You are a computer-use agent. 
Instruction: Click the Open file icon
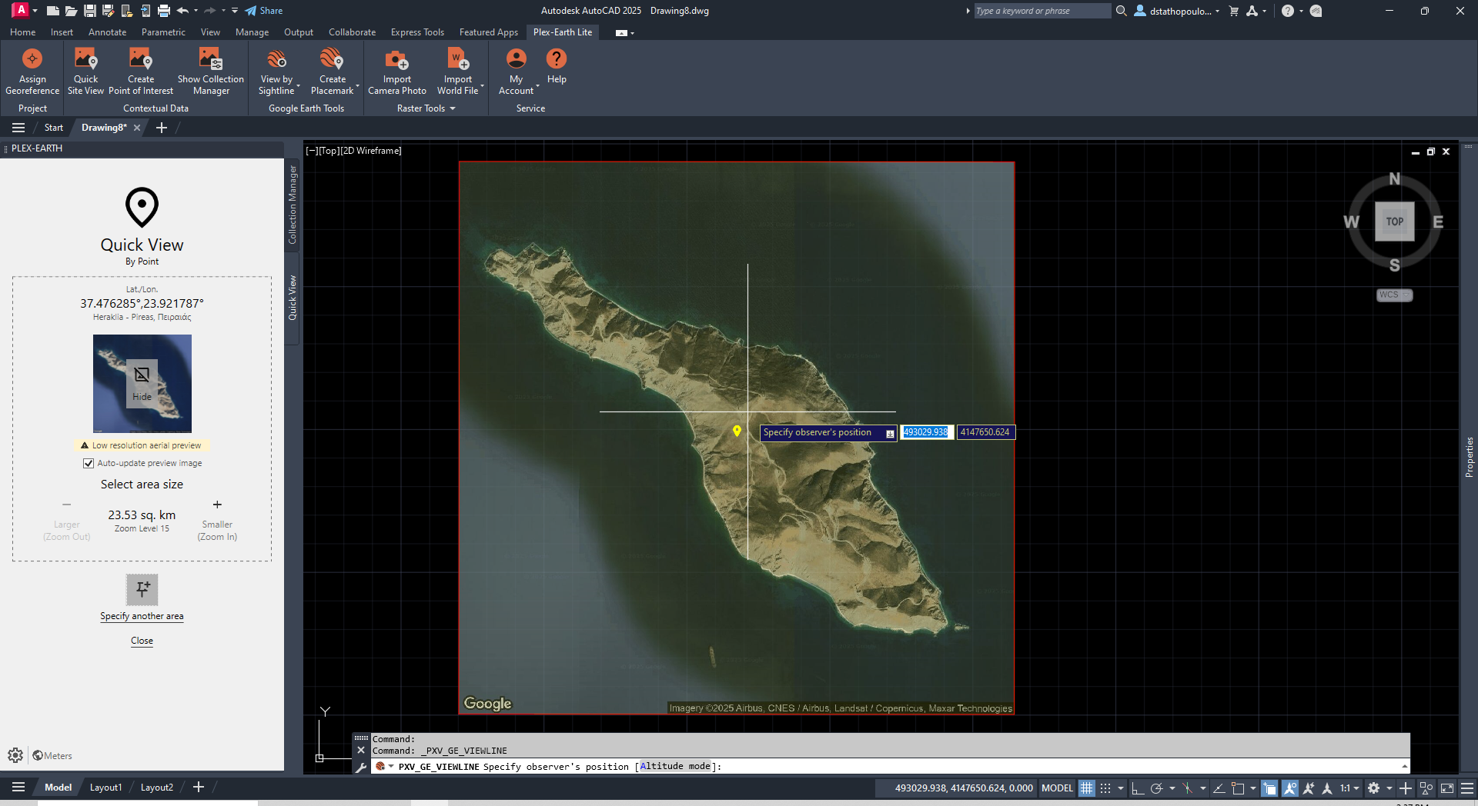click(x=71, y=11)
